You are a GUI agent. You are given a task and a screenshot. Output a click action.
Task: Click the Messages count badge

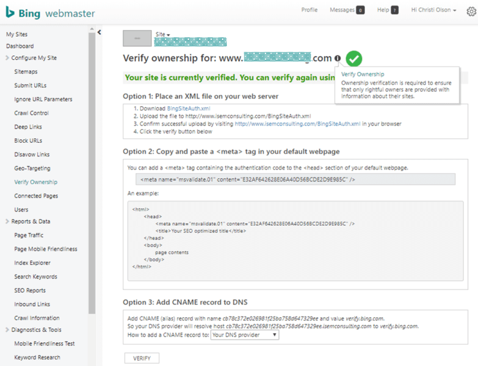360,10
